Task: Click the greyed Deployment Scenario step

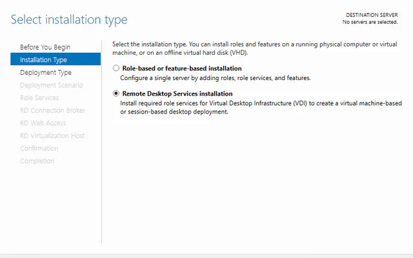Action: point(52,85)
